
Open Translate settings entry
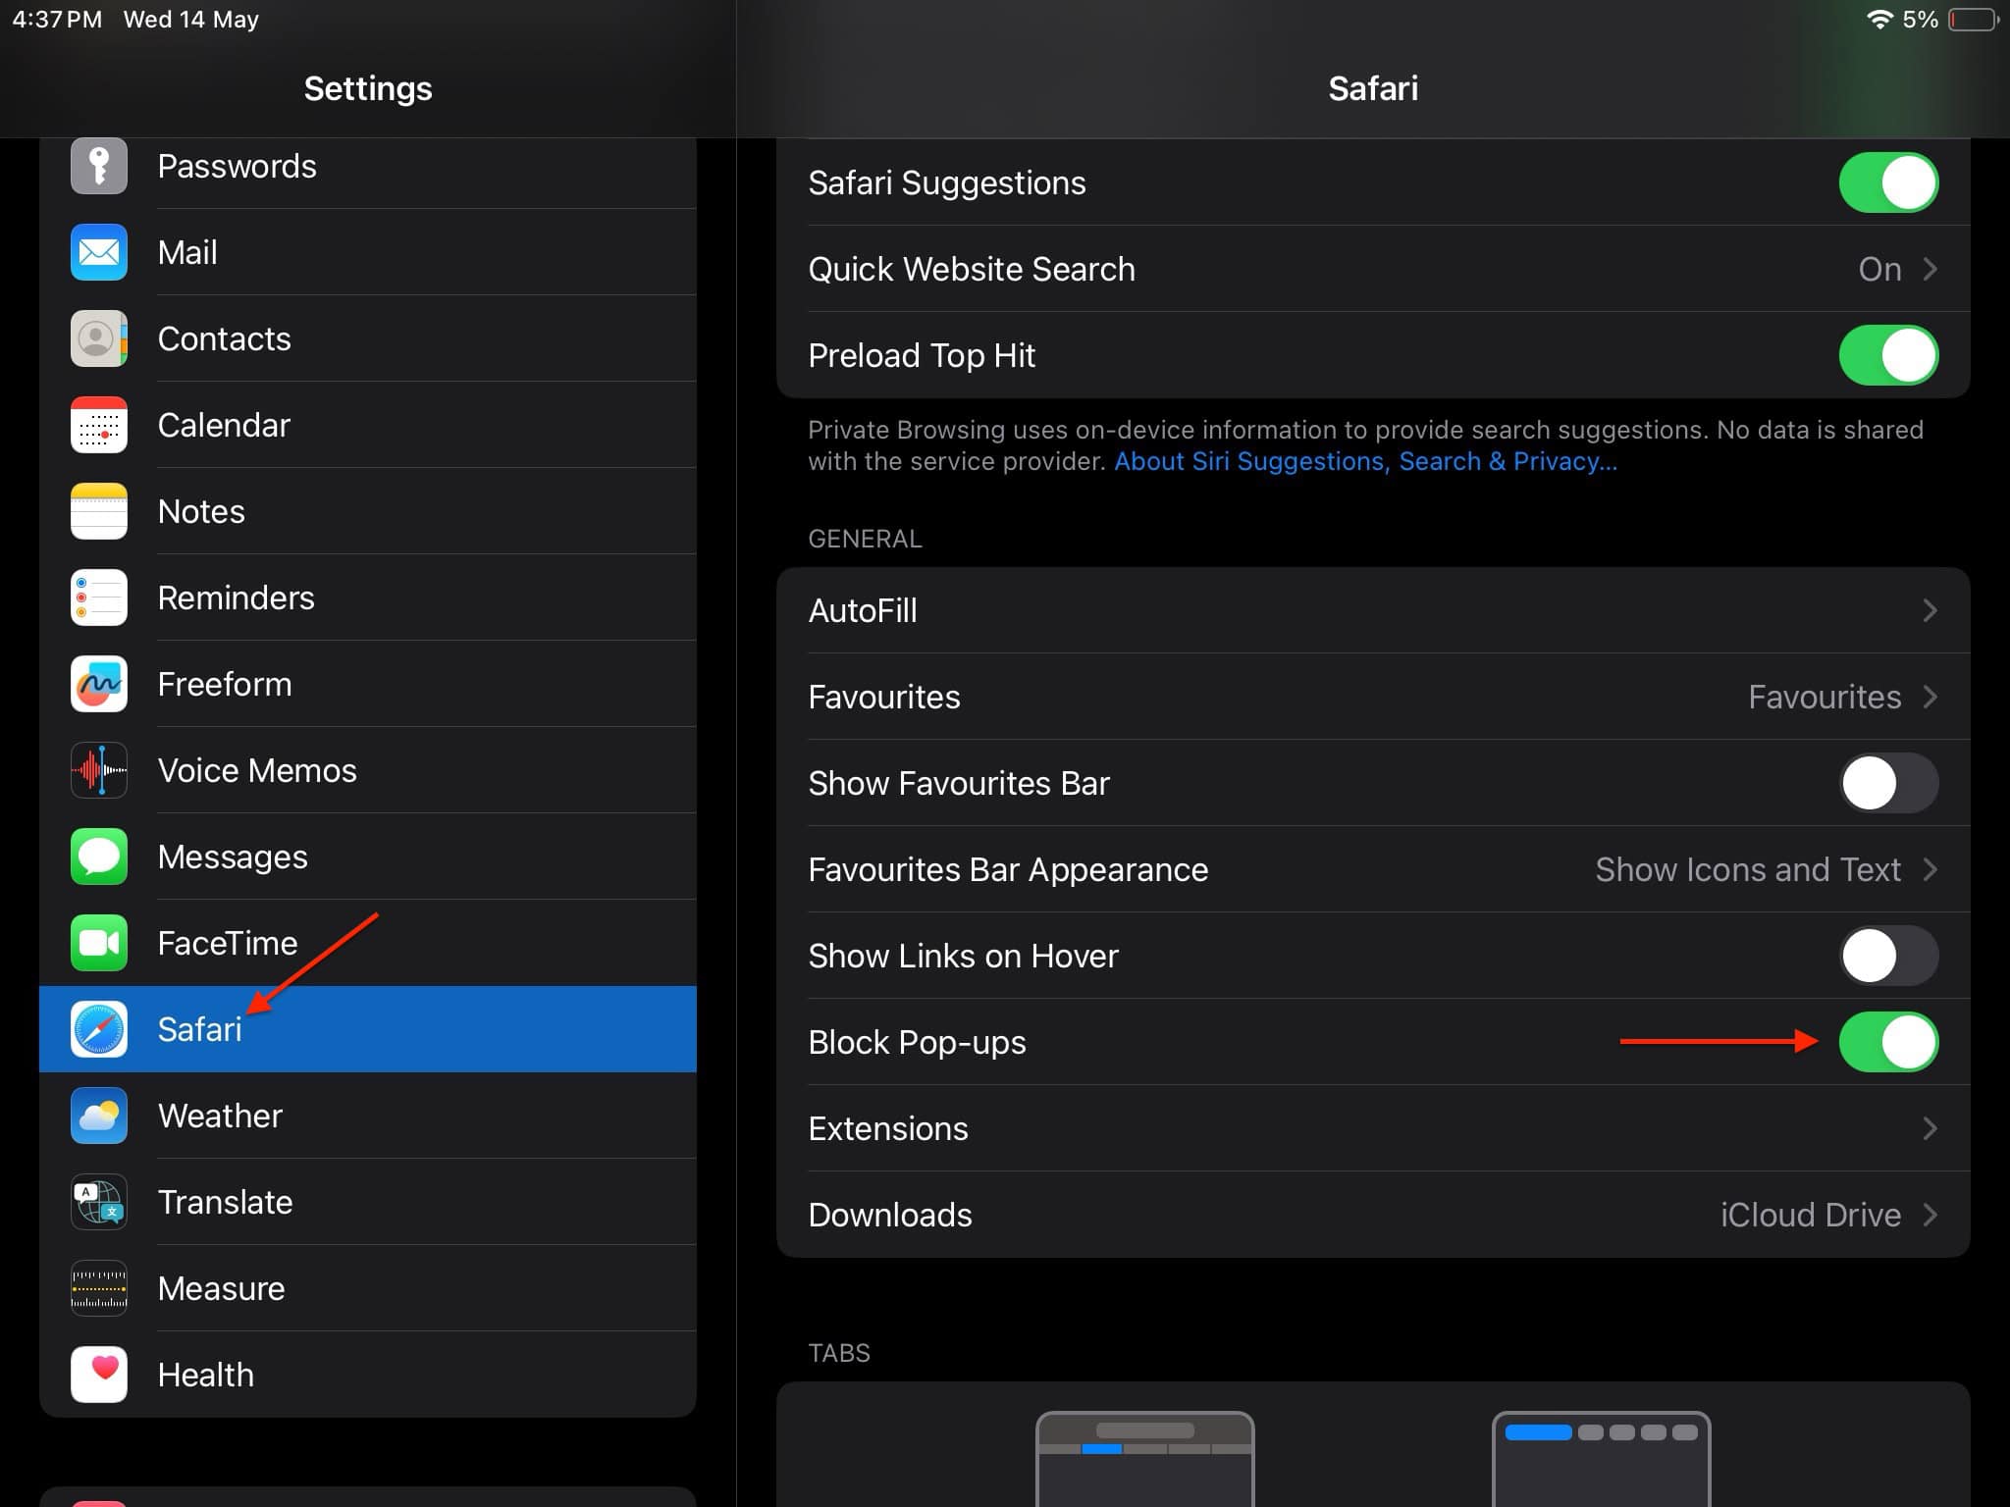[226, 1202]
